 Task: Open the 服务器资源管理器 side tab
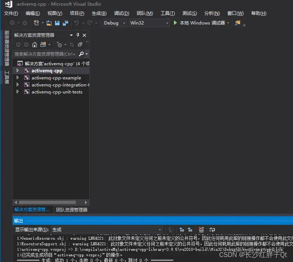pos(7,48)
